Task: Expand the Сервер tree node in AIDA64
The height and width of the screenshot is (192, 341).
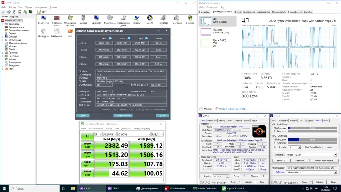Action: (3, 33)
